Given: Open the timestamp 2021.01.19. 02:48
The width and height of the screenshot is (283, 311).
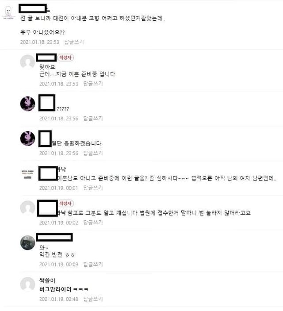Looking at the screenshot, I should tap(59, 299).
